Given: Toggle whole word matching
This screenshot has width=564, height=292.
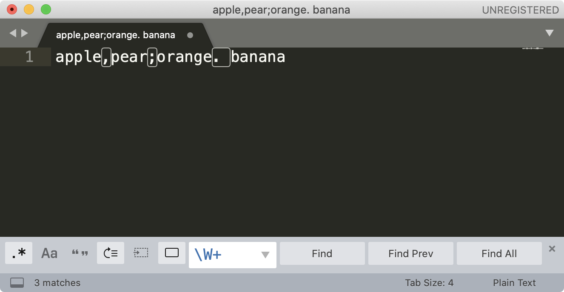Looking at the screenshot, I should click(80, 253).
